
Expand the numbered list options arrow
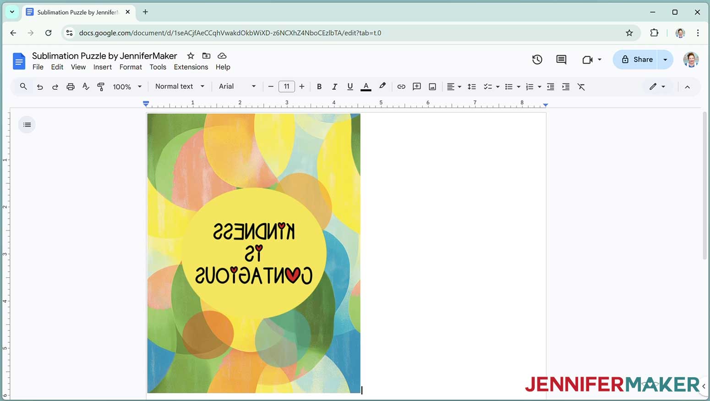540,87
